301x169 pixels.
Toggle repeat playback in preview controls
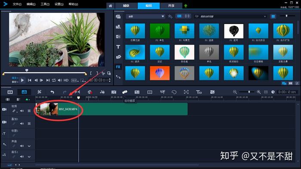[x=54, y=80]
